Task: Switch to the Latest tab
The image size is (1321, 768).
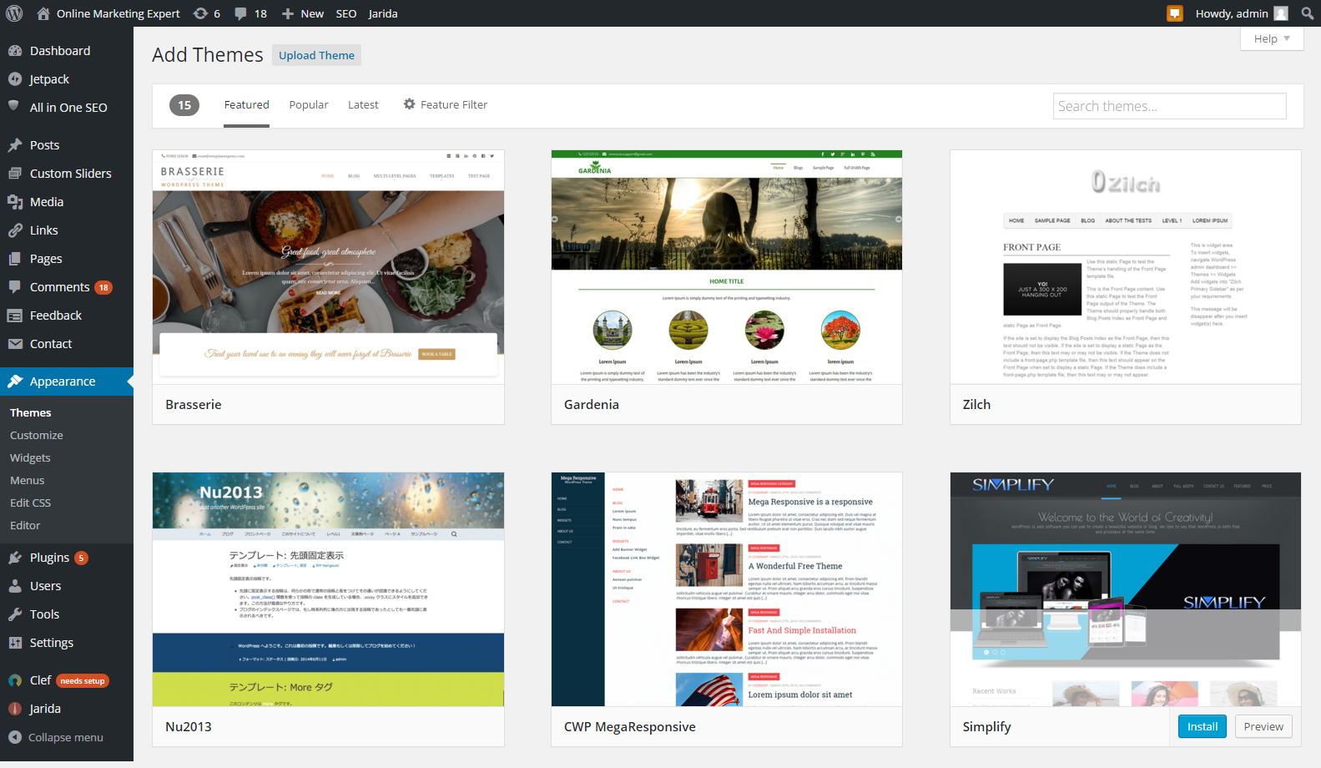Action: pyautogui.click(x=363, y=105)
